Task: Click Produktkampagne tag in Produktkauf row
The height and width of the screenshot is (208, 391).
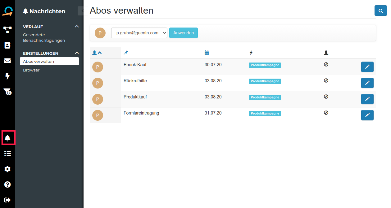Action: pos(265,97)
